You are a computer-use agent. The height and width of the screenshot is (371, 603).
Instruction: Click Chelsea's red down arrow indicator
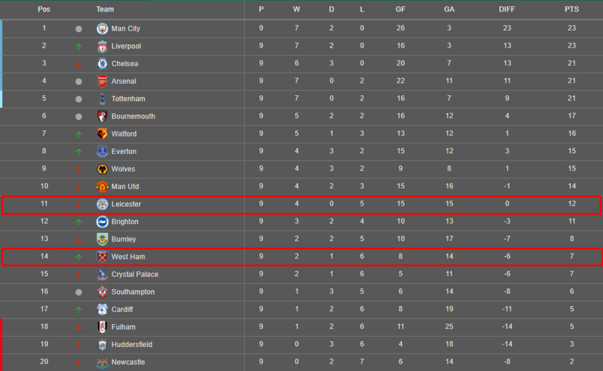78,65
